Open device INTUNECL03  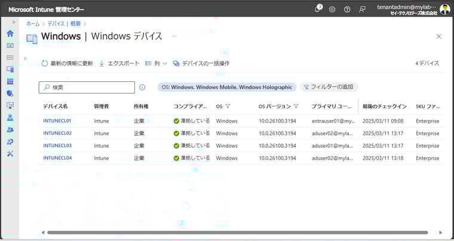pos(57,145)
